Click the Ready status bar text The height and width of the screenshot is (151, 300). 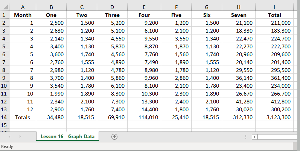click(x=7, y=147)
